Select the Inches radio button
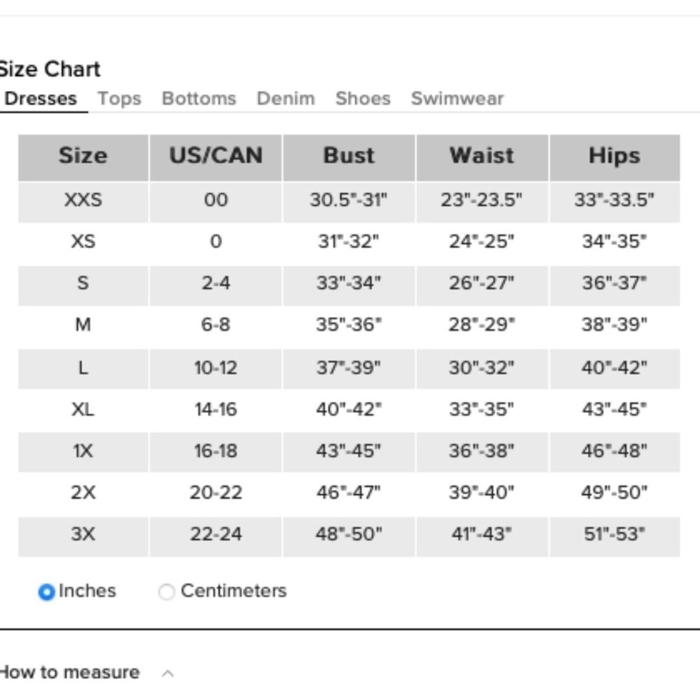Screen dimensions: 700x700 point(46,592)
